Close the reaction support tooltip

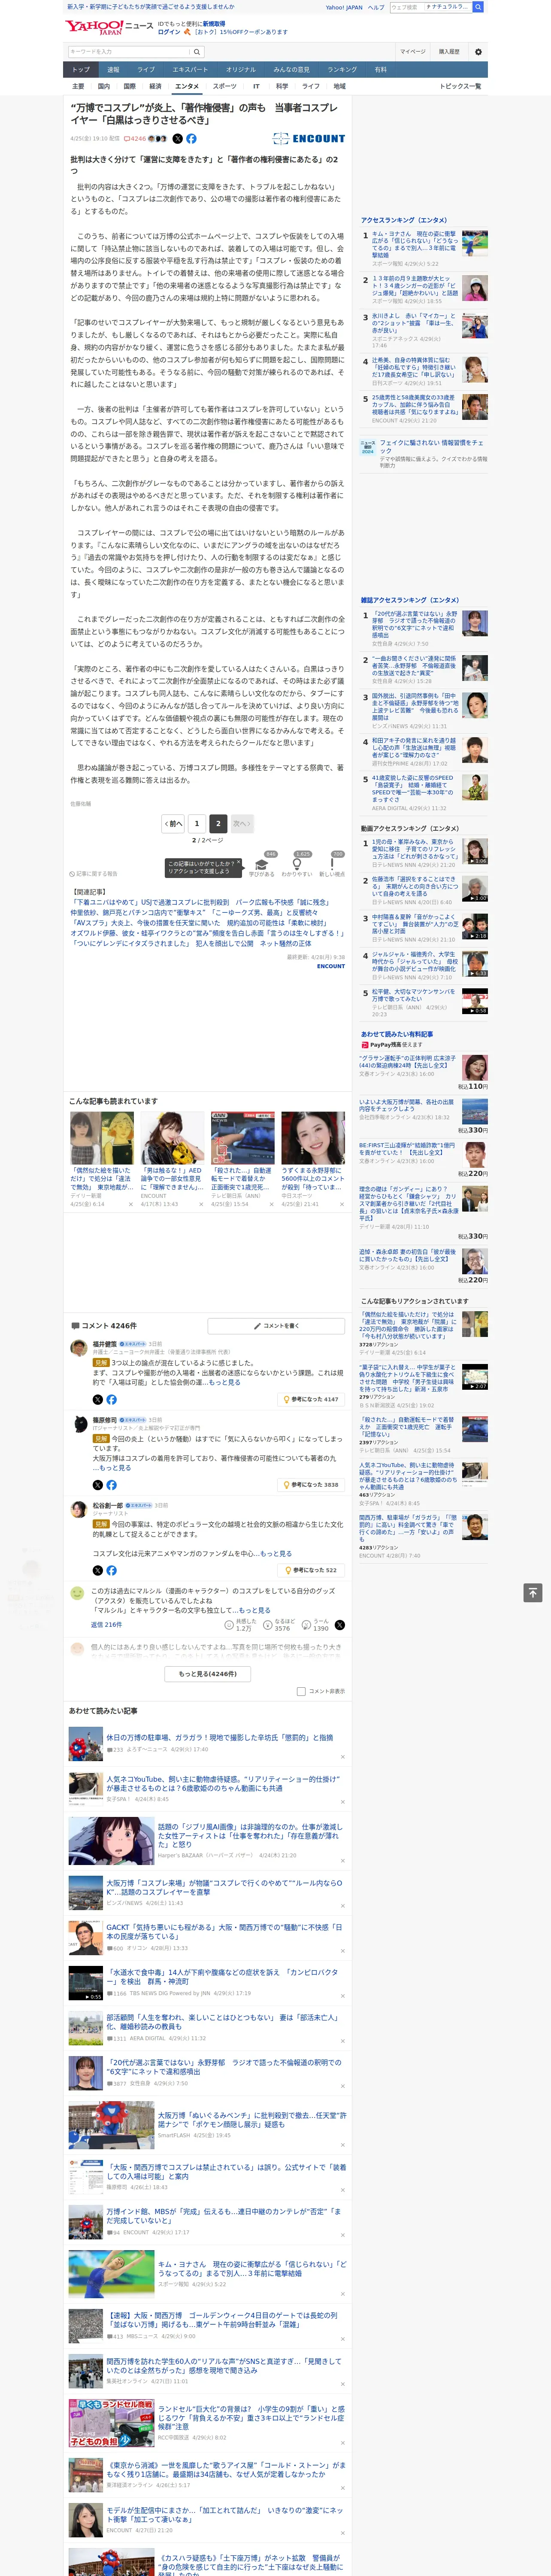tap(239, 863)
